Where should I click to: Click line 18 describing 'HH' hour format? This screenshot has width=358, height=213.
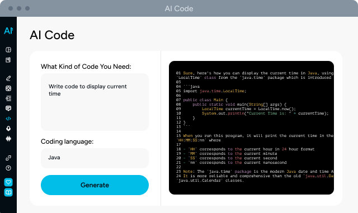point(245,149)
